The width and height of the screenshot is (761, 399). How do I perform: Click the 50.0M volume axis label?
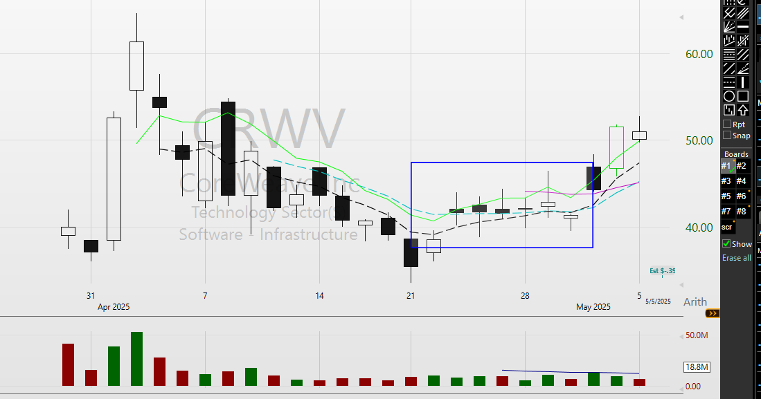[697, 335]
